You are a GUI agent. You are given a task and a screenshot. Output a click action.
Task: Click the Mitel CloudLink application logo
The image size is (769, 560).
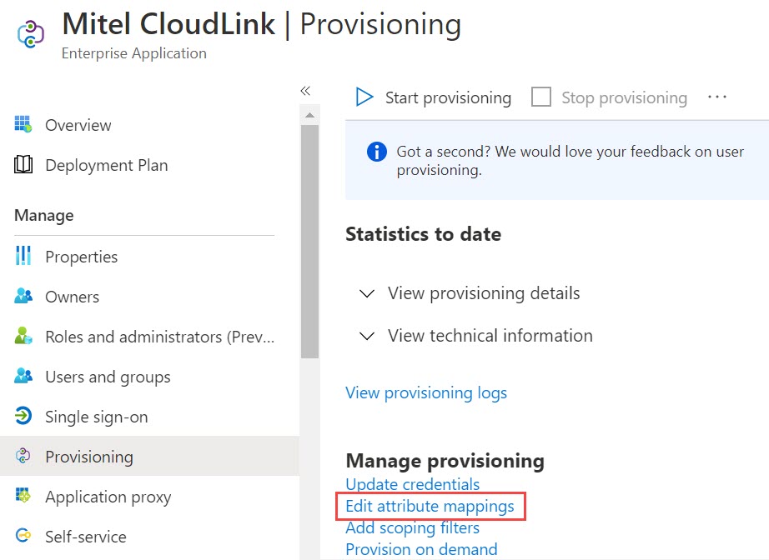pyautogui.click(x=31, y=34)
